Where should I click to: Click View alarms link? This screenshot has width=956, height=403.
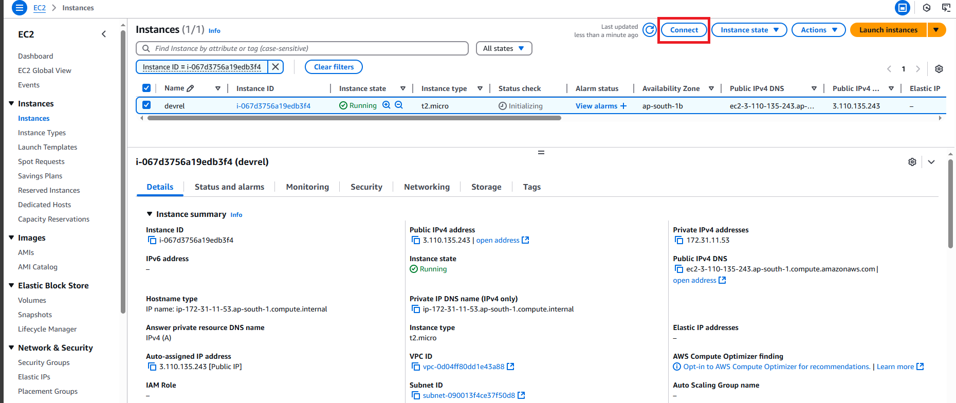(x=596, y=106)
